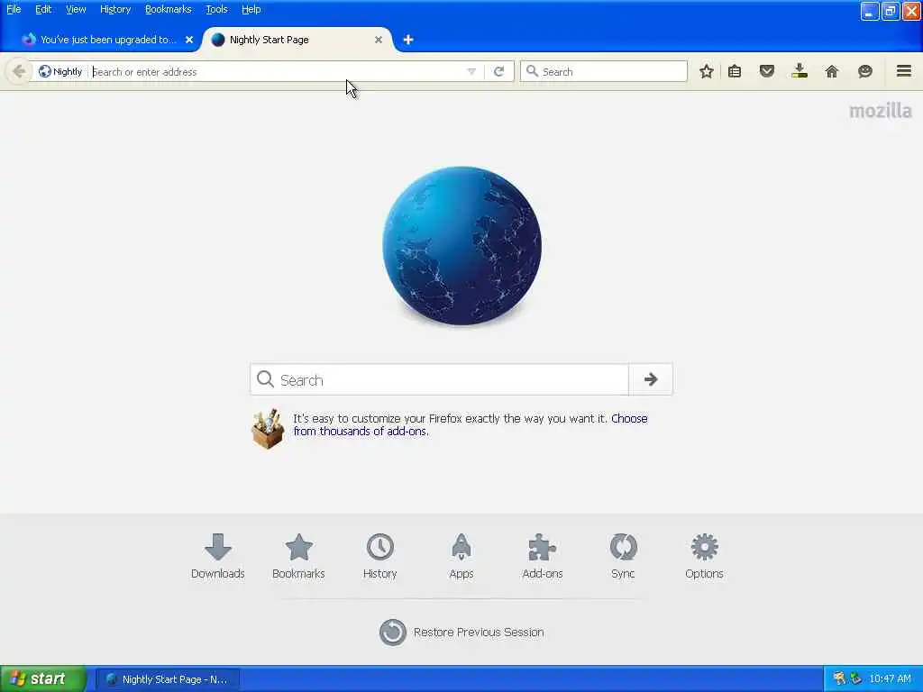Screen dimensions: 923x692
Task: Click the Nightly identity globe icon
Action: click(x=45, y=71)
